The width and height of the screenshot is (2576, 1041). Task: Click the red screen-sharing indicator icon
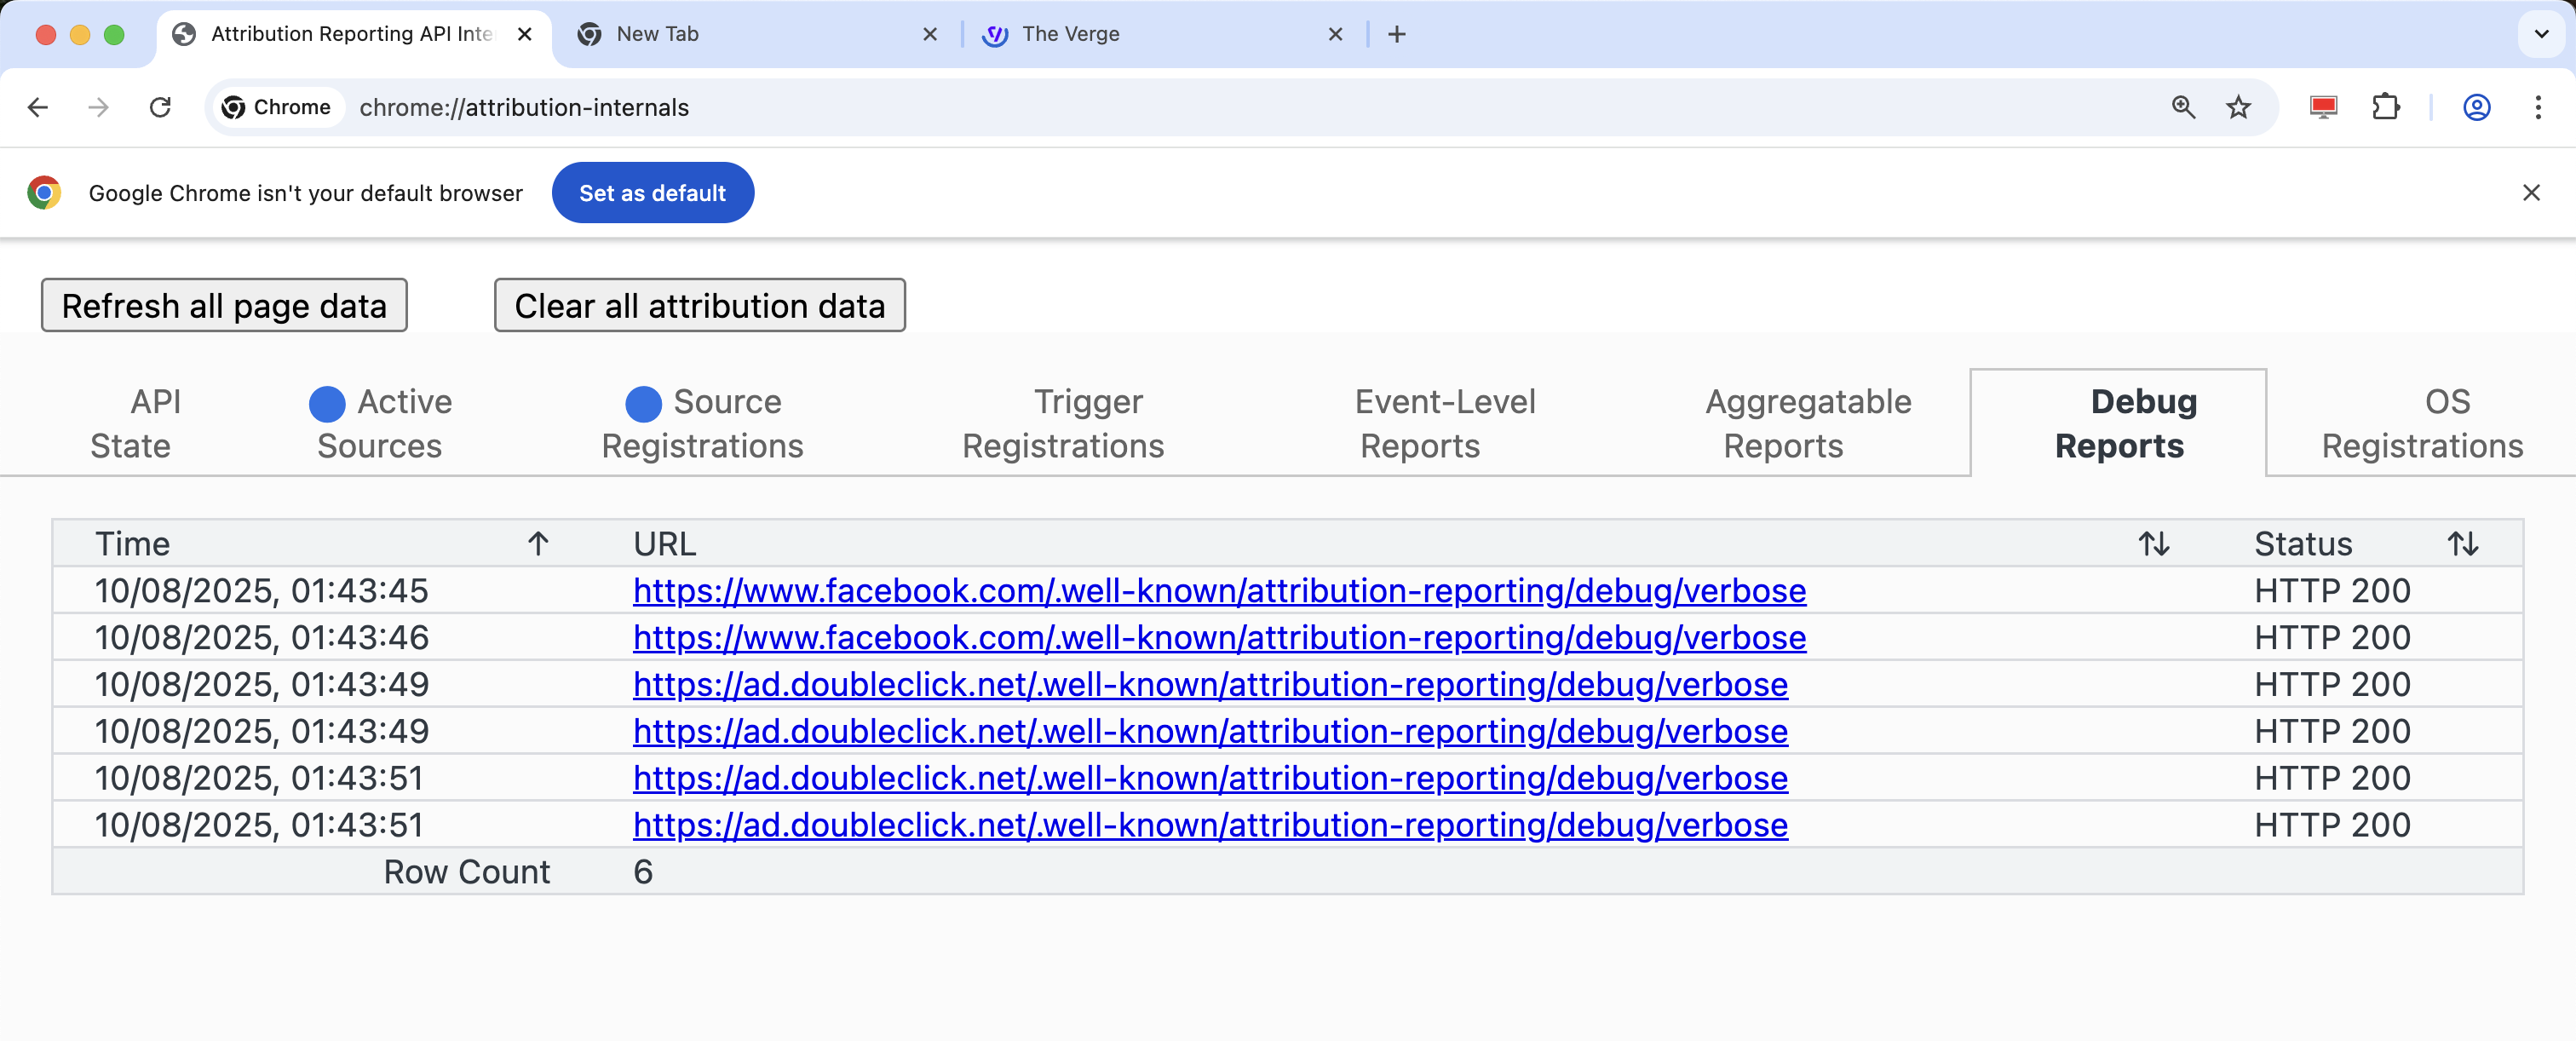[x=2323, y=107]
